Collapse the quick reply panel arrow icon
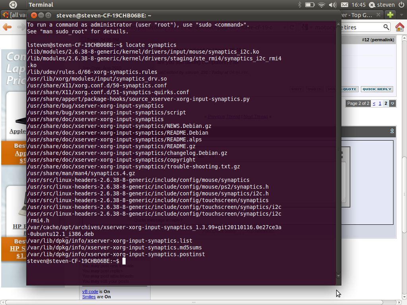The height and width of the screenshot is (305, 407). pos(392,131)
